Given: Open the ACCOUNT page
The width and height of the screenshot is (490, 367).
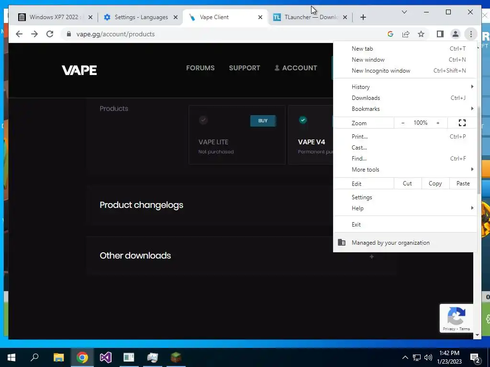Looking at the screenshot, I should pyautogui.click(x=296, y=68).
